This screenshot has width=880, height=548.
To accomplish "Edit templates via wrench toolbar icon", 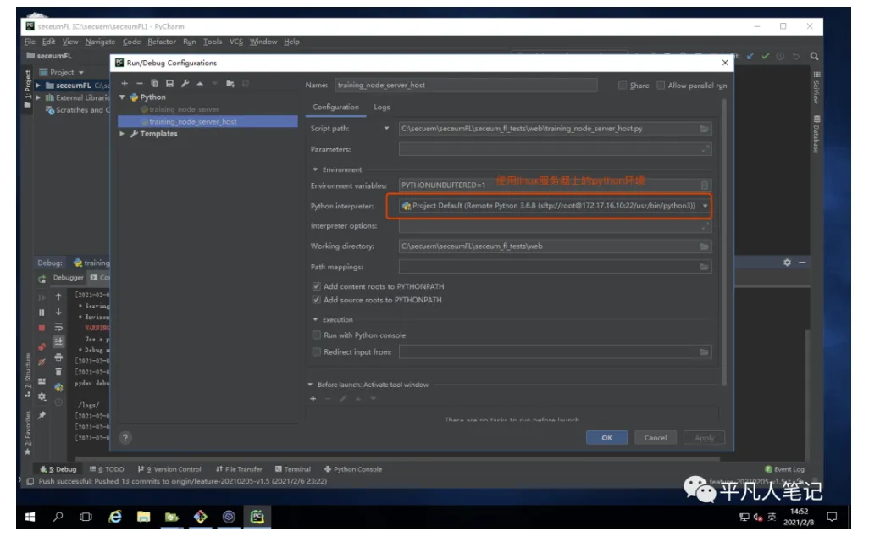I will pos(185,84).
